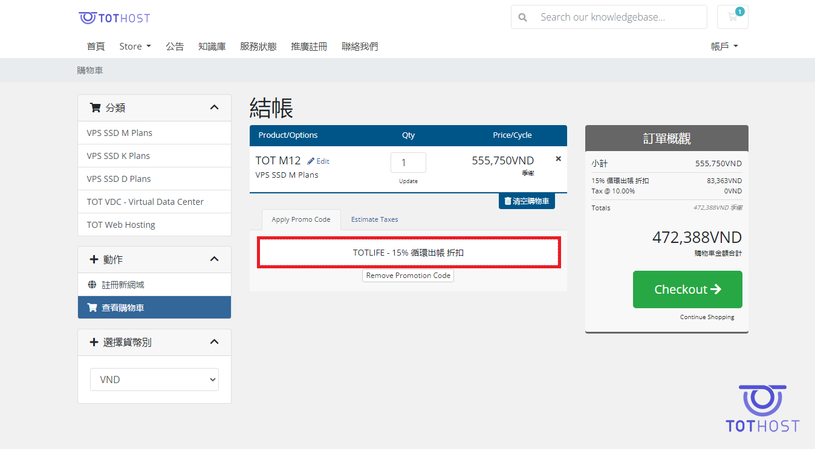Screen dimensions: 815x449
Task: Open VPS SSD K Plans category
Action: click(119, 156)
